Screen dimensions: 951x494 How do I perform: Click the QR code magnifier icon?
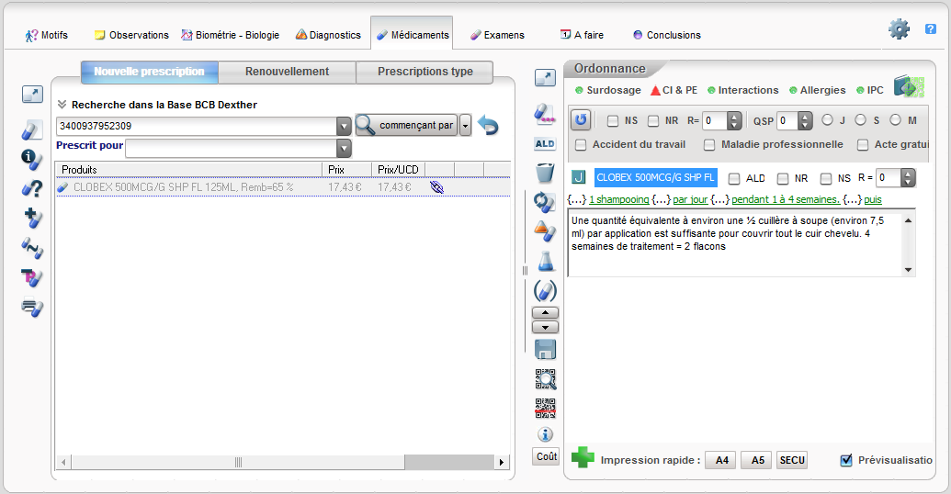545,379
